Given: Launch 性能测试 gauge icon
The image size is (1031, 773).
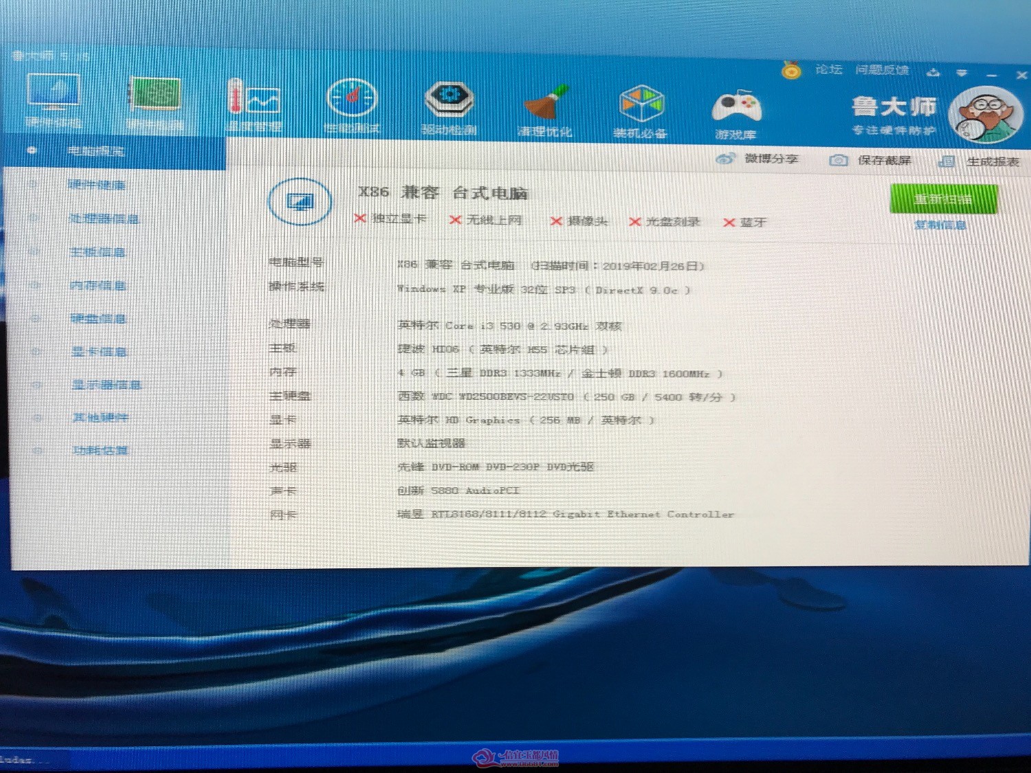Looking at the screenshot, I should [x=351, y=98].
